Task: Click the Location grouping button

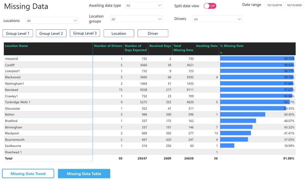Action: [119, 33]
